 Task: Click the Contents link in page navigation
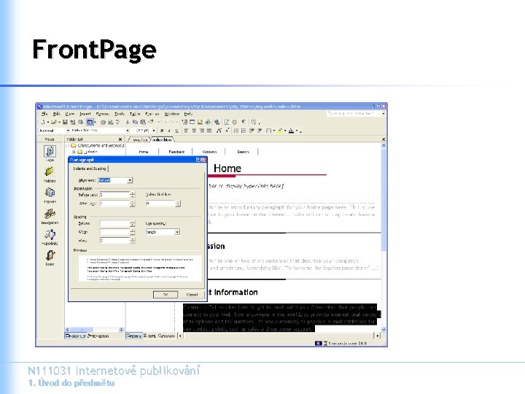coord(209,152)
